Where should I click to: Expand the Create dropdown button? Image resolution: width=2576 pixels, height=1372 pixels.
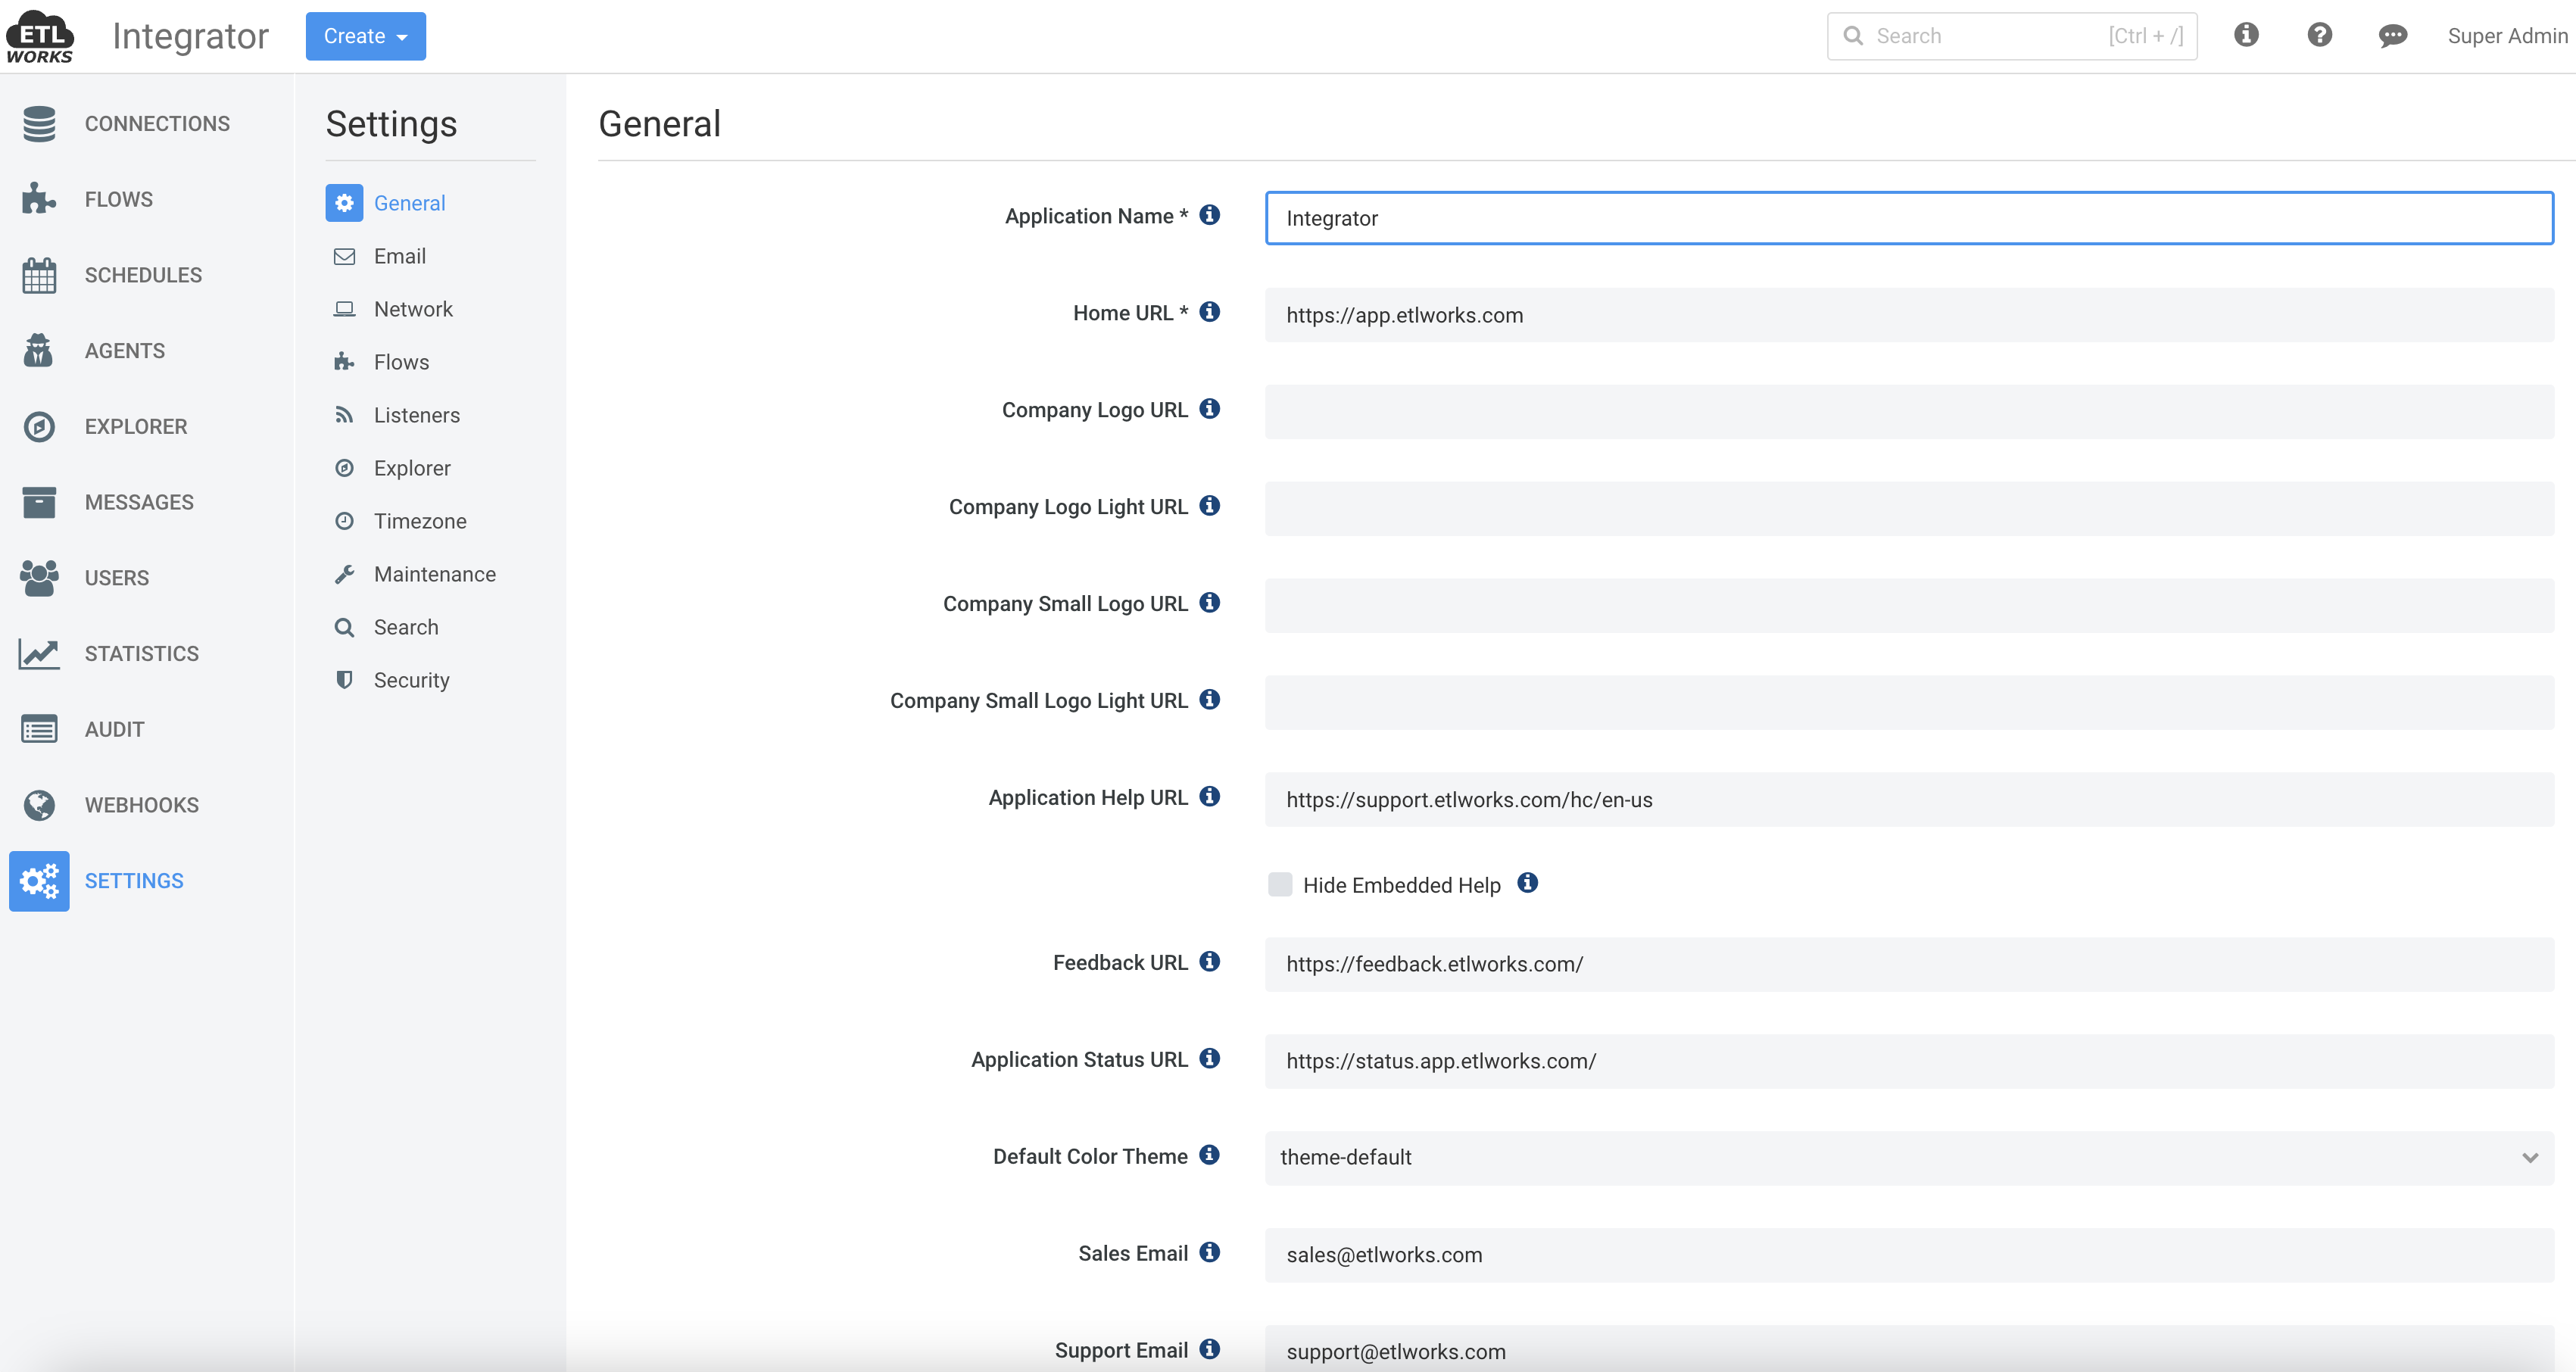tap(365, 36)
